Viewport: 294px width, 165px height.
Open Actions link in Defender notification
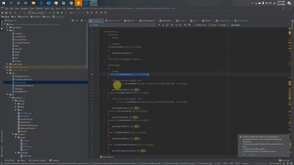tap(252, 155)
